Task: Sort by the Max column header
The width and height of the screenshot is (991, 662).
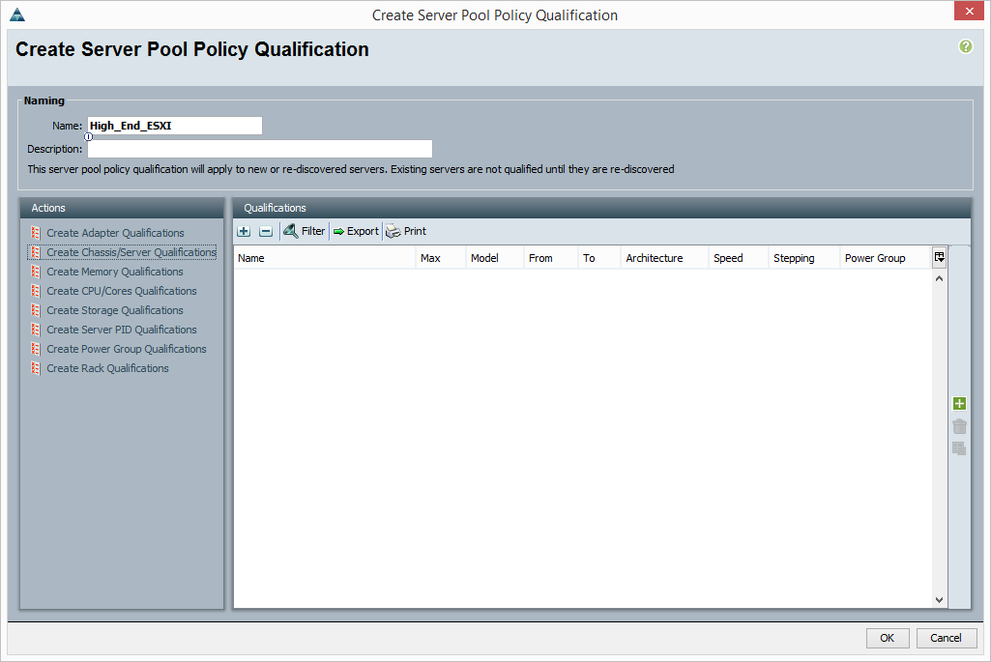Action: click(441, 258)
